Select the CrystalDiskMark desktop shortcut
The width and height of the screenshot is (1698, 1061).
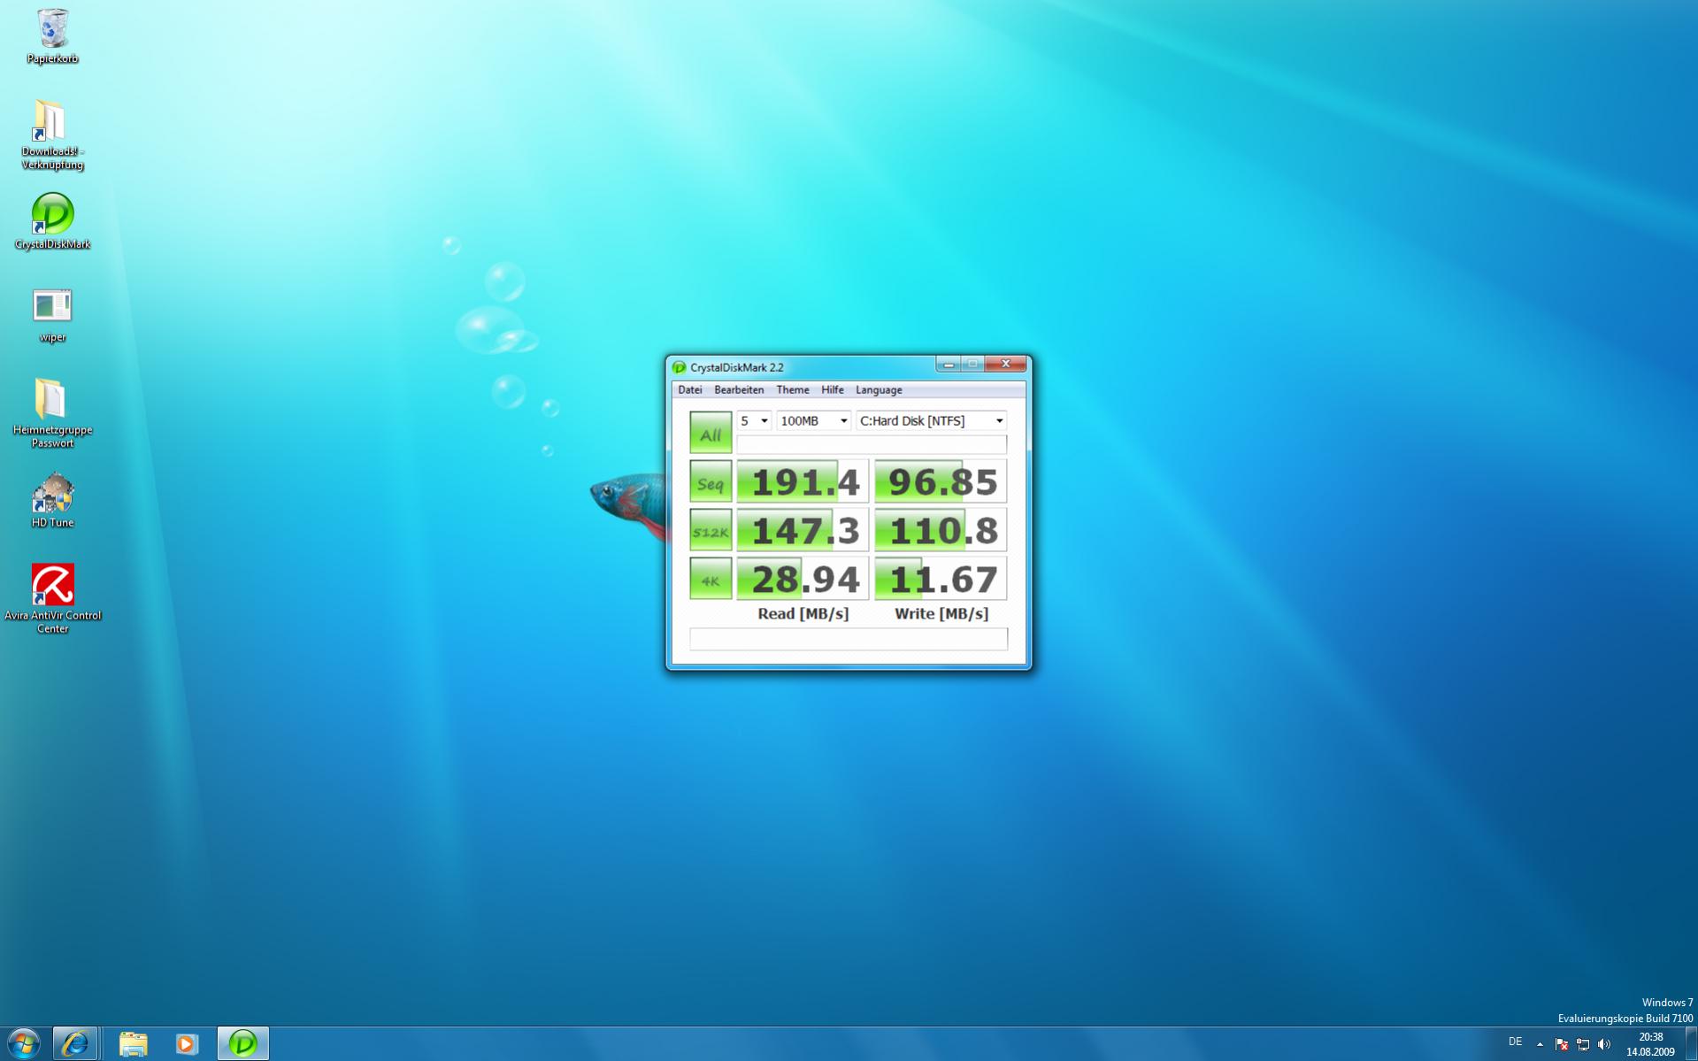point(52,221)
